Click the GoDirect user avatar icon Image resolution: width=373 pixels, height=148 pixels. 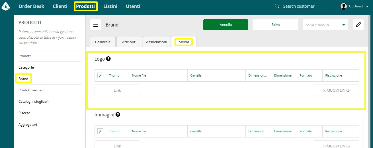tap(344, 6)
